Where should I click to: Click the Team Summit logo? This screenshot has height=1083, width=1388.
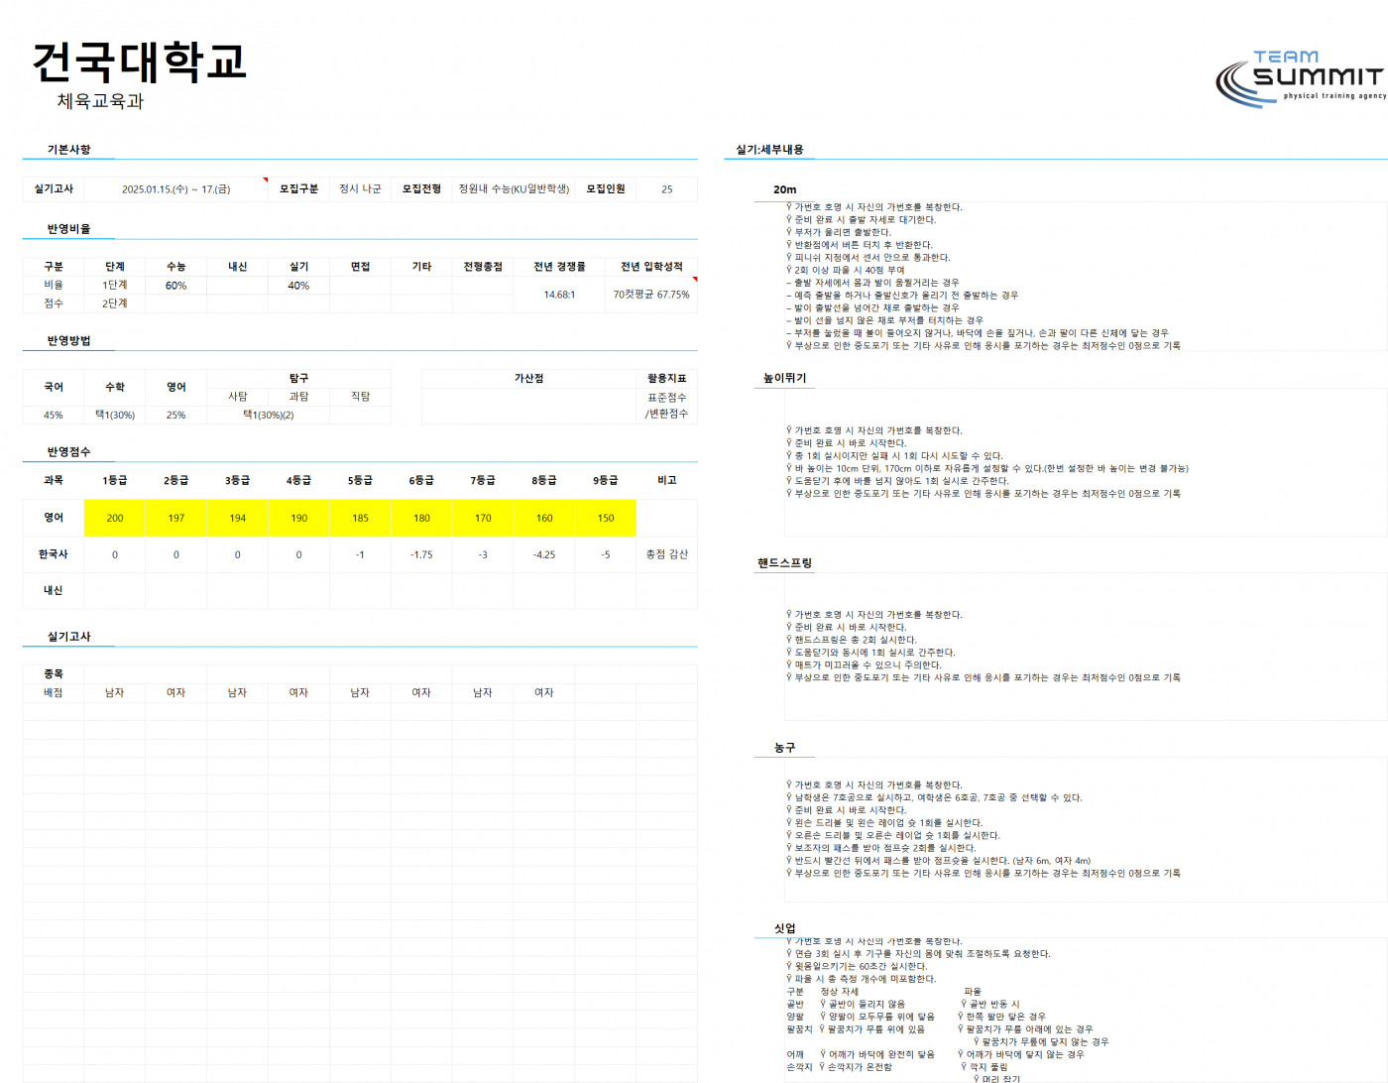1301,77
